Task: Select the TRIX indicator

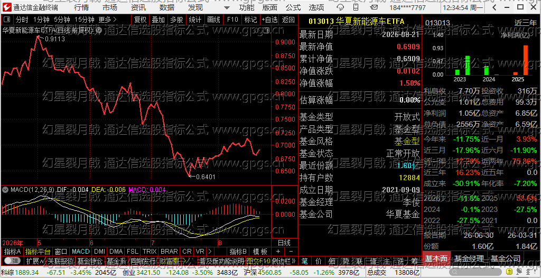Action: pyautogui.click(x=150, y=252)
